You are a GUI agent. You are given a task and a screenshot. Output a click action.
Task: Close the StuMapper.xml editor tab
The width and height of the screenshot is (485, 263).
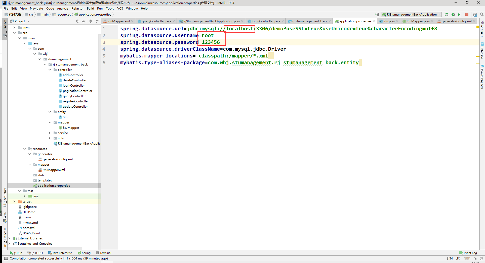[132, 21]
